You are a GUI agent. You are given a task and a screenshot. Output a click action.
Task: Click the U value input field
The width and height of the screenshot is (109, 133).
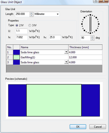pyautogui.click(x=22, y=31)
